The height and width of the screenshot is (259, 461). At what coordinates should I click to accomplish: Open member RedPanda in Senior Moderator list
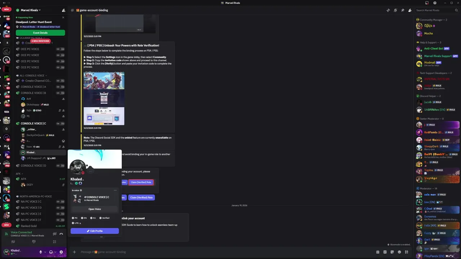click(x=437, y=132)
